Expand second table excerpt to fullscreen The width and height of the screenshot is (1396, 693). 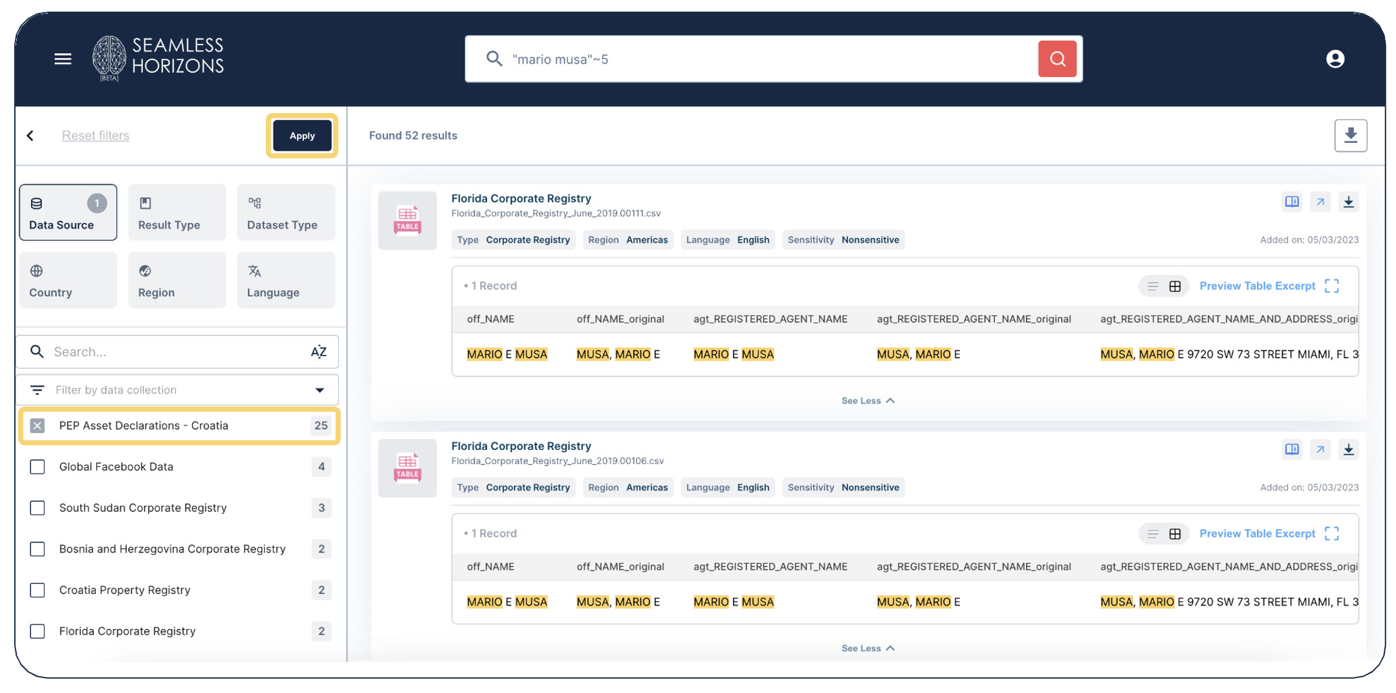(1331, 533)
